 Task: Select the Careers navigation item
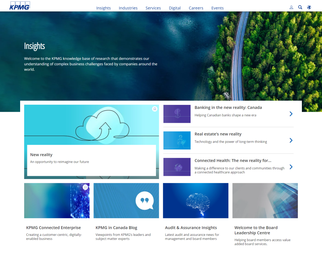click(x=196, y=8)
